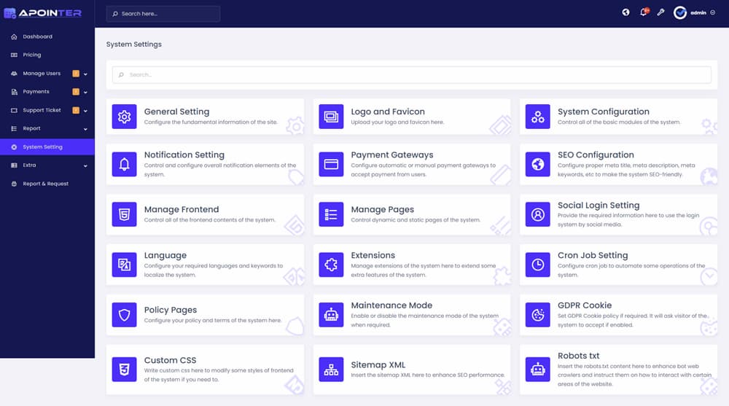Viewport: 729px width, 406px height.
Task: Select System Setting in the sidebar
Action: pos(47,147)
